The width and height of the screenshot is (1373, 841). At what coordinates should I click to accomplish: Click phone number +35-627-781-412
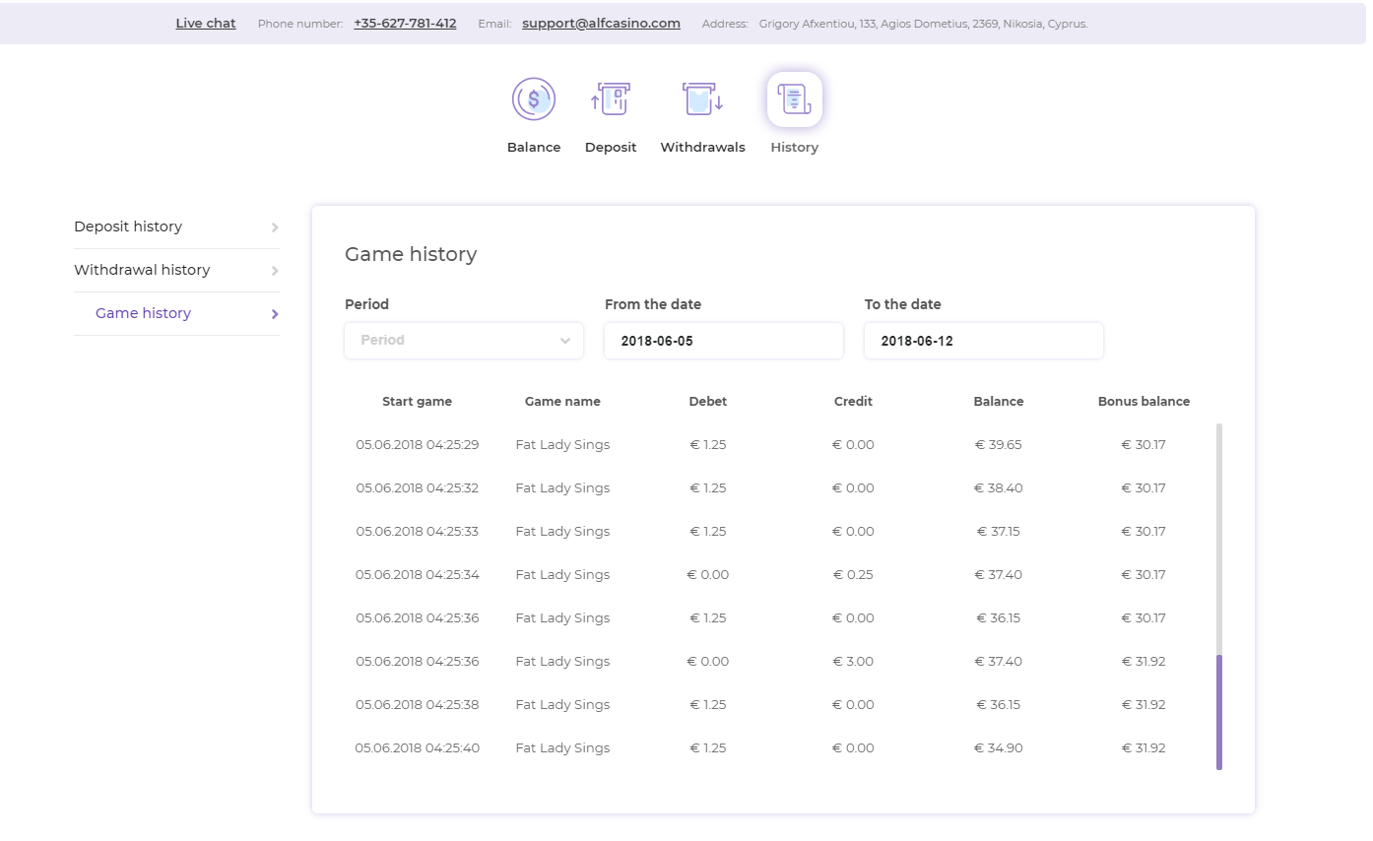click(405, 24)
